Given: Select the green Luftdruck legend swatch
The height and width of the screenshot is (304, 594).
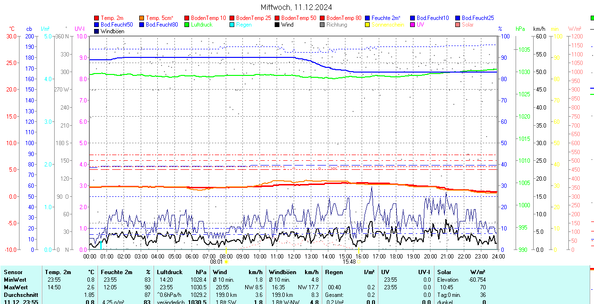Looking at the screenshot, I should pos(187,25).
